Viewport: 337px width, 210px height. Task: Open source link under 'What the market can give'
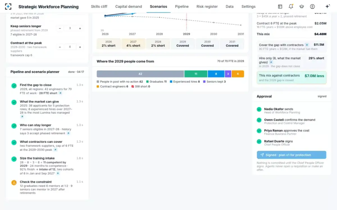(22, 117)
